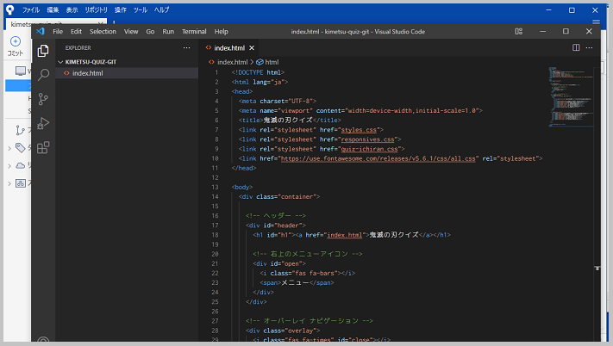
Task: Open 表示 menu in SourceTree
Action: coord(72,9)
